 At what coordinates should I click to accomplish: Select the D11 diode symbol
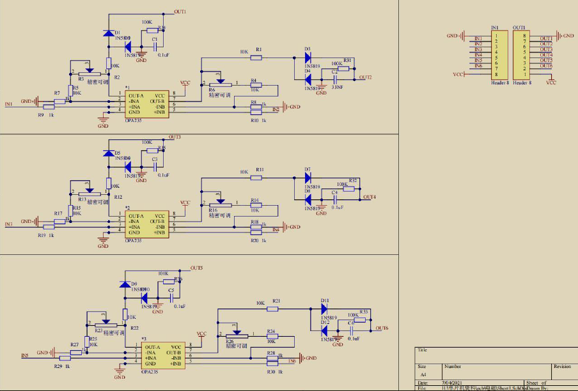(x=324, y=309)
